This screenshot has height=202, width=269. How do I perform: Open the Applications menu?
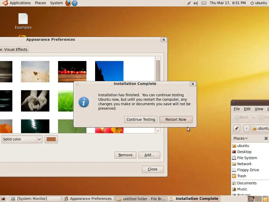click(x=20, y=3)
